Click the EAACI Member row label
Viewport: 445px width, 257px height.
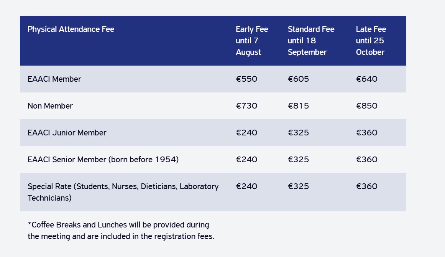click(x=54, y=79)
